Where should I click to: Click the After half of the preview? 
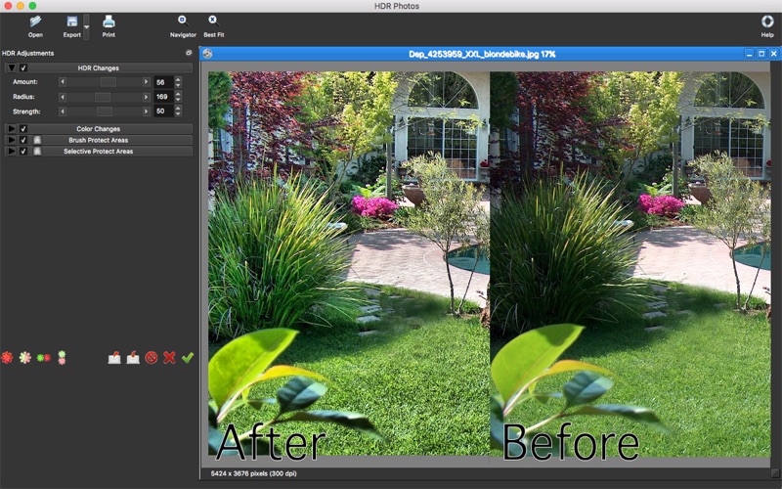349,264
